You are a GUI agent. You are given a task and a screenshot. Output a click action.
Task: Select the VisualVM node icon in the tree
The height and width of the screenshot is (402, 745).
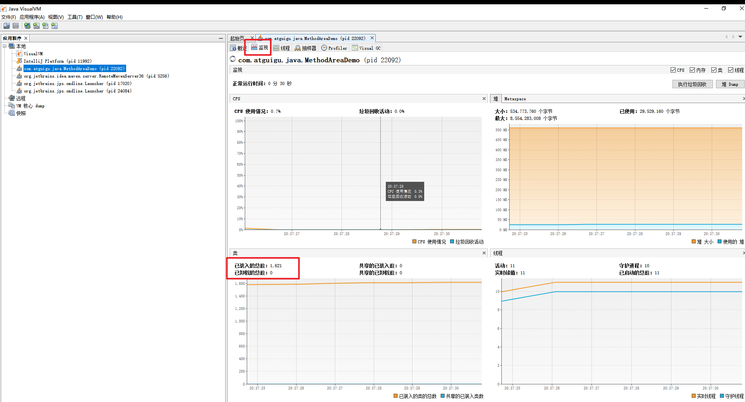tap(19, 54)
